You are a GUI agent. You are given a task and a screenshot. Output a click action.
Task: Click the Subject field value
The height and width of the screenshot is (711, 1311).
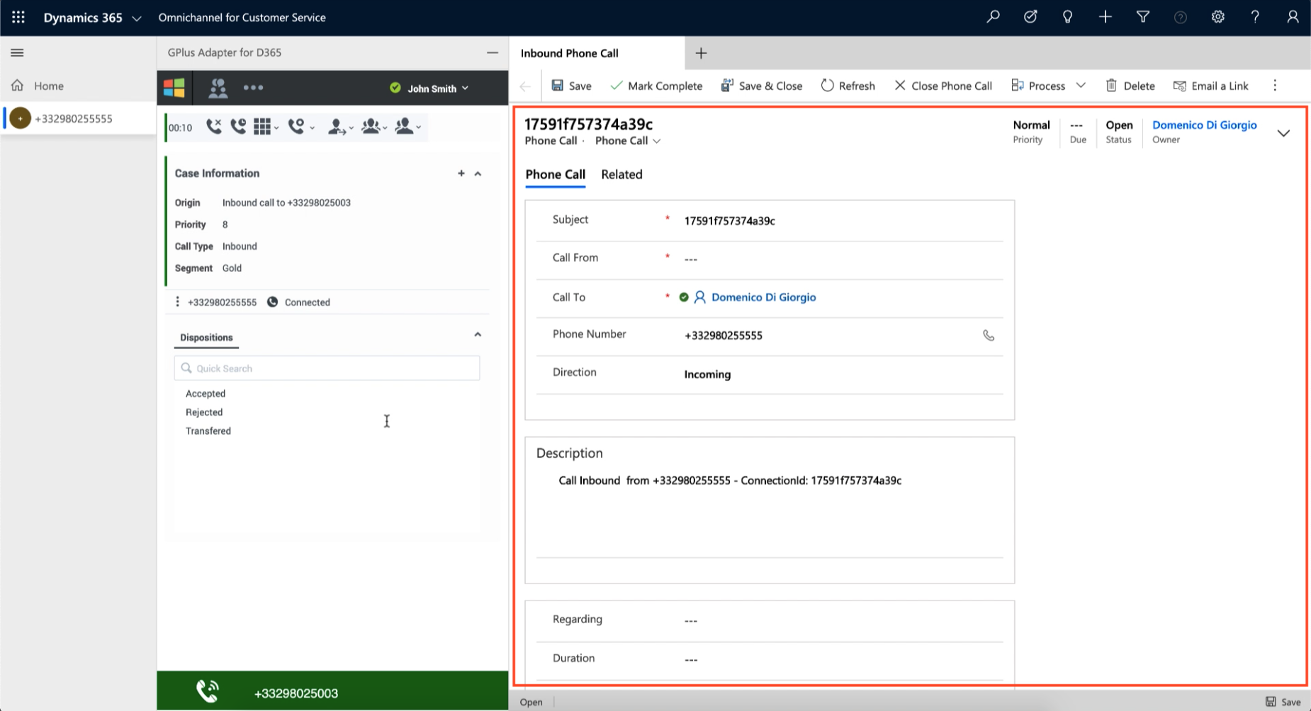point(729,221)
